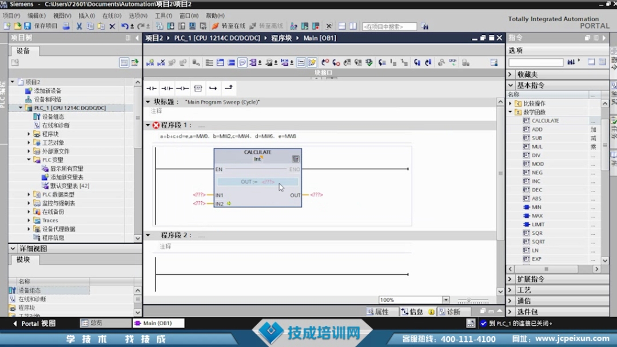
Task: Click the undo arrow icon
Action: coord(125,26)
